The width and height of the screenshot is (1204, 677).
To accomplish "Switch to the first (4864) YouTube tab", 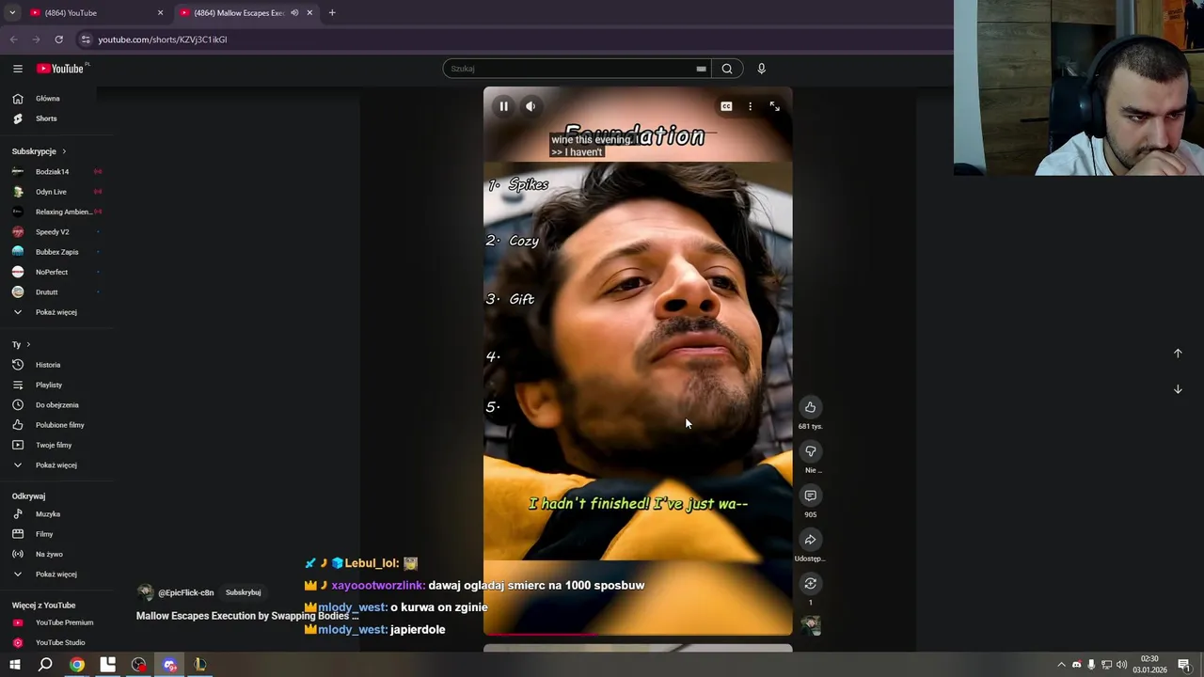I will 96,12.
